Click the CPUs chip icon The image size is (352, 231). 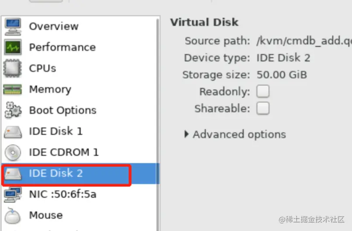[x=13, y=68]
